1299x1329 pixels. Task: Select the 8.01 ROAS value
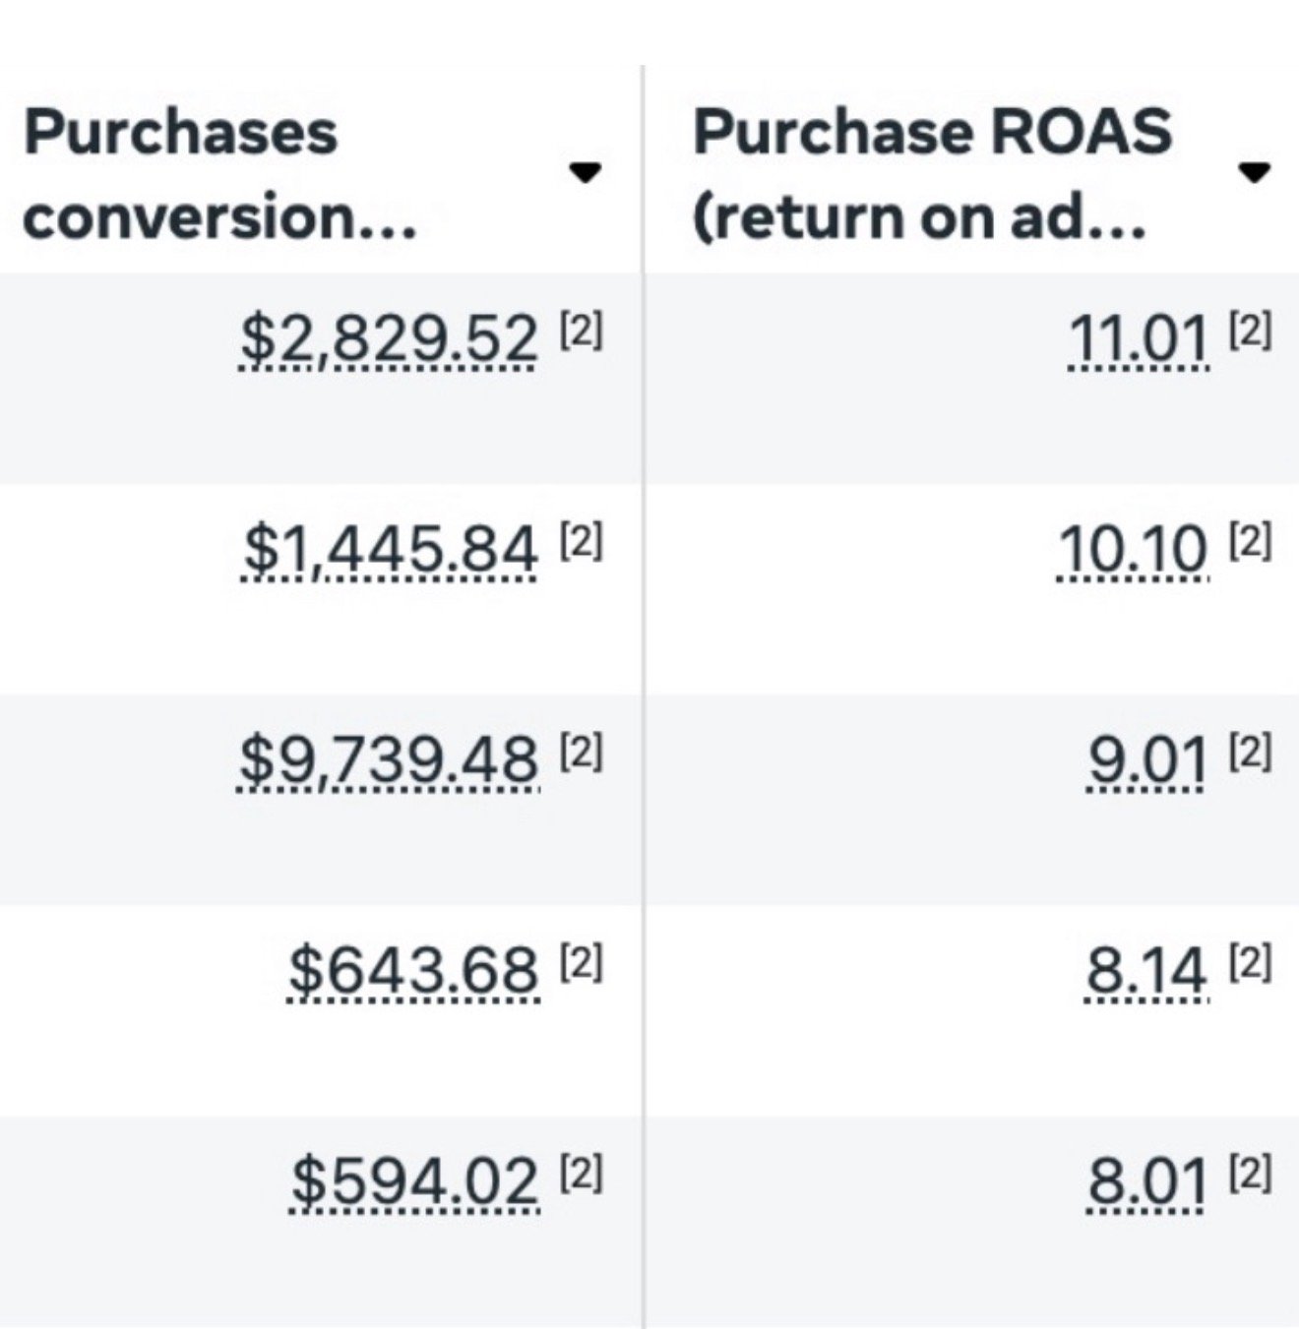pyautogui.click(x=1146, y=1178)
